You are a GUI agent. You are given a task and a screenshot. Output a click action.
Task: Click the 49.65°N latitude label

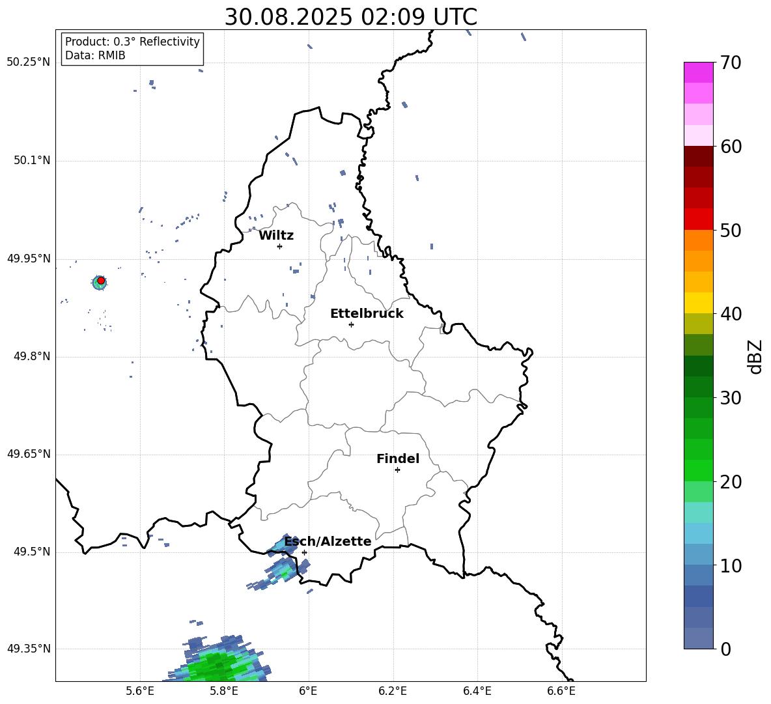pyautogui.click(x=29, y=454)
